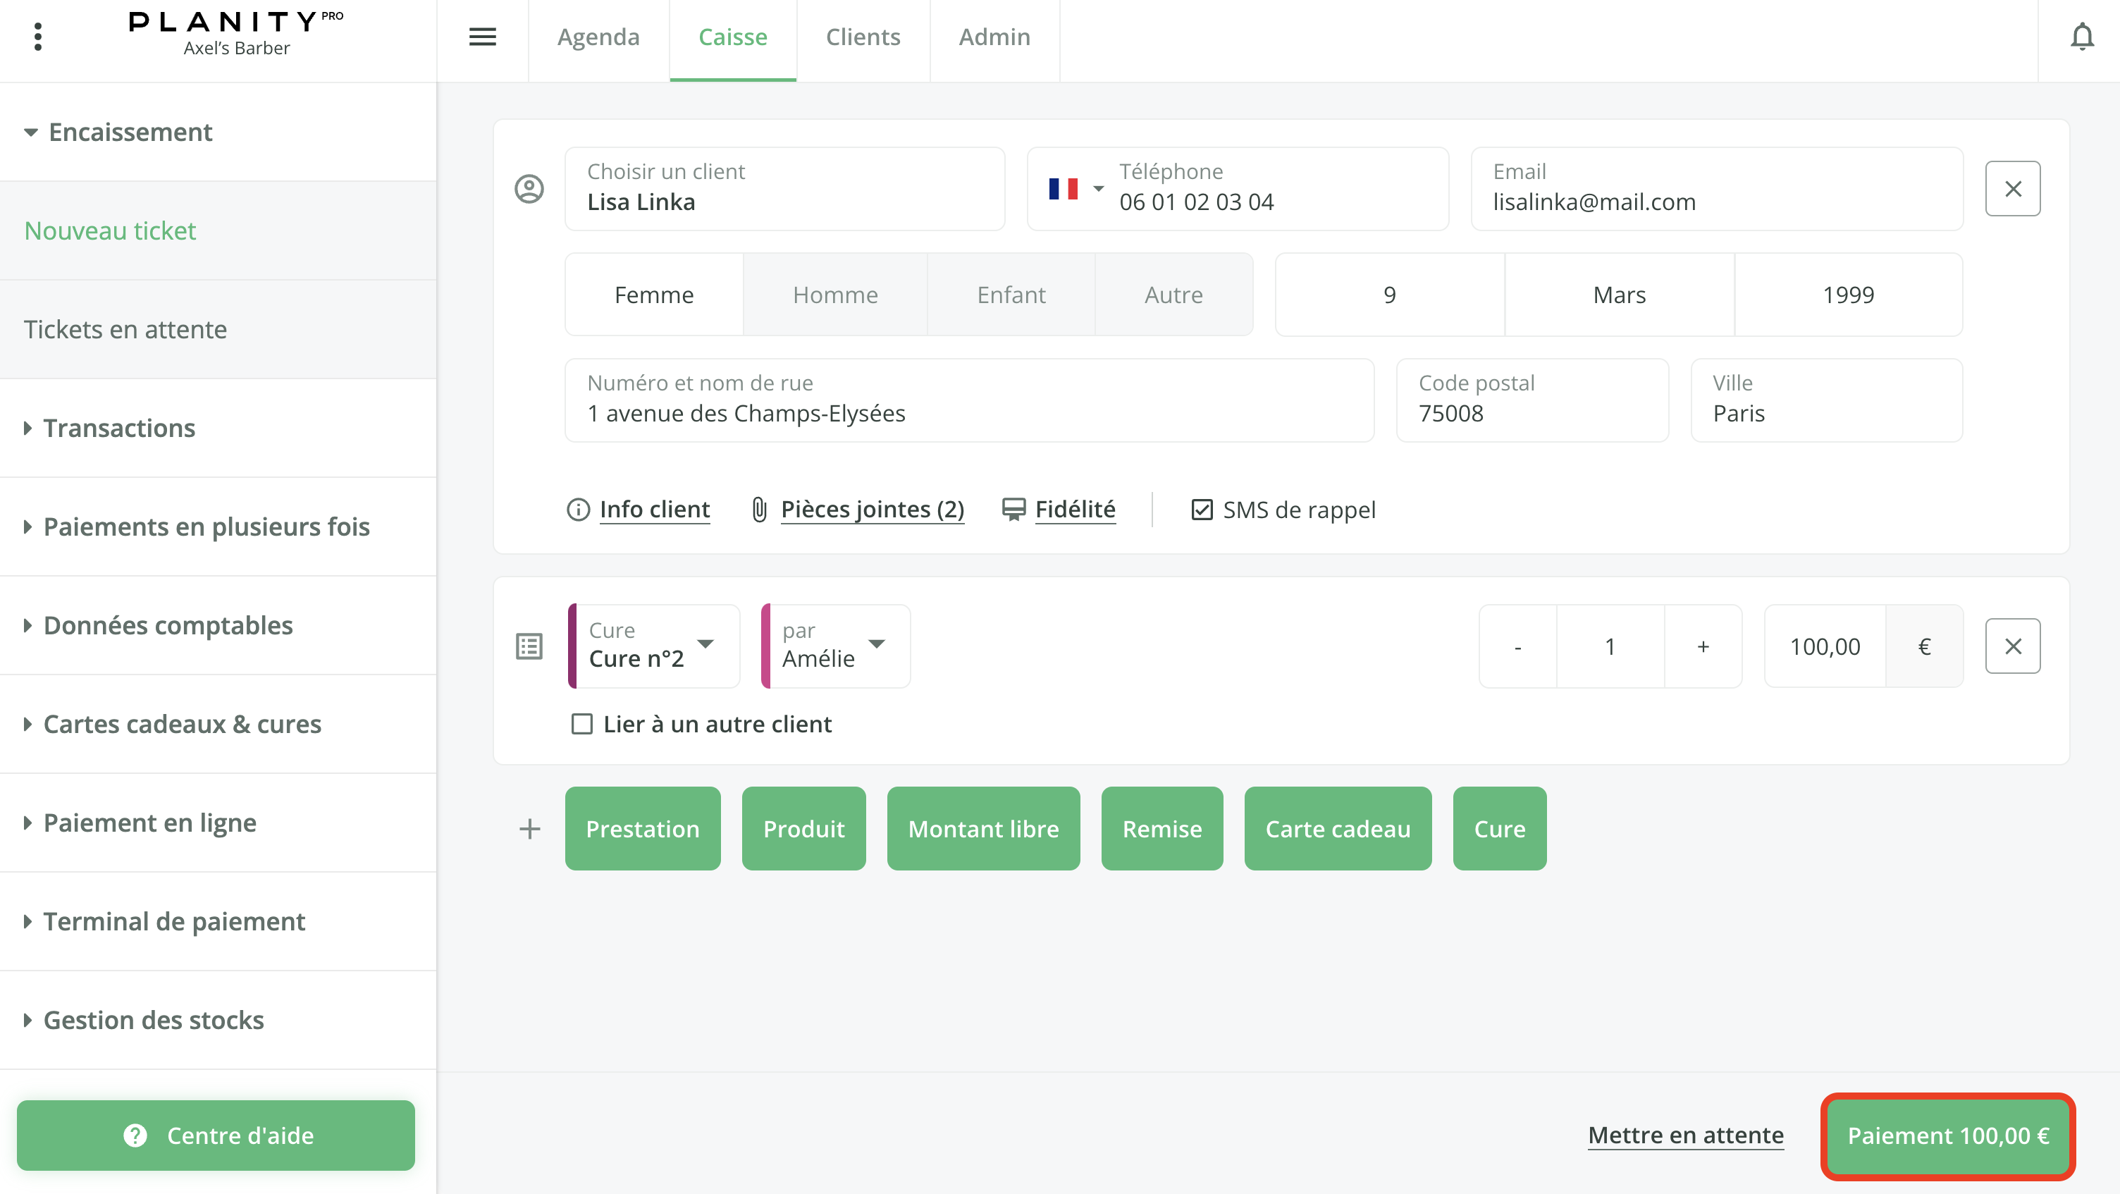Click the hamburger menu icon
Viewport: 2120px width, 1194px height.
482,37
